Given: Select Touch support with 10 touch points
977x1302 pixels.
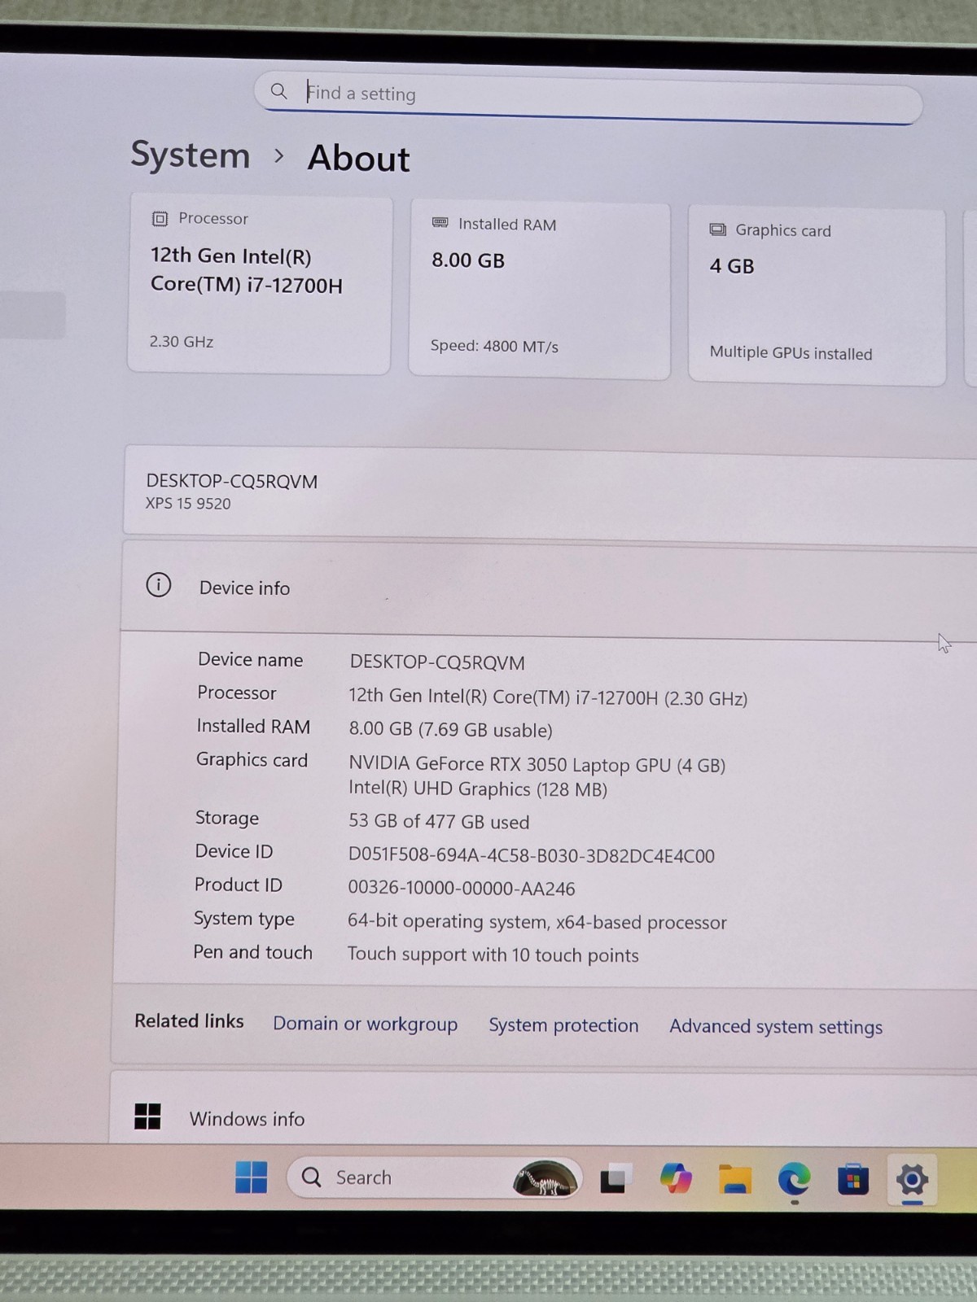Looking at the screenshot, I should (493, 955).
